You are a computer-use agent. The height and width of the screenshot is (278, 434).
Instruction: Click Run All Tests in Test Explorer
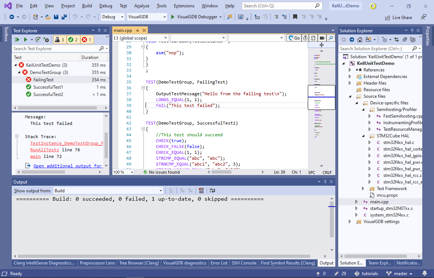click(17, 40)
